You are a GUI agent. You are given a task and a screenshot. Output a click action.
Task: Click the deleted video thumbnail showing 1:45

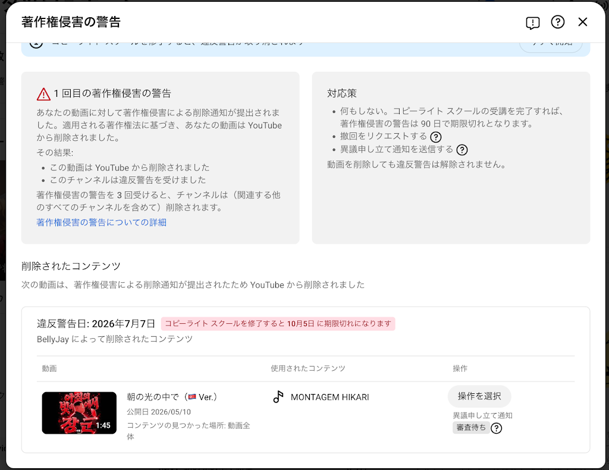coord(79,412)
